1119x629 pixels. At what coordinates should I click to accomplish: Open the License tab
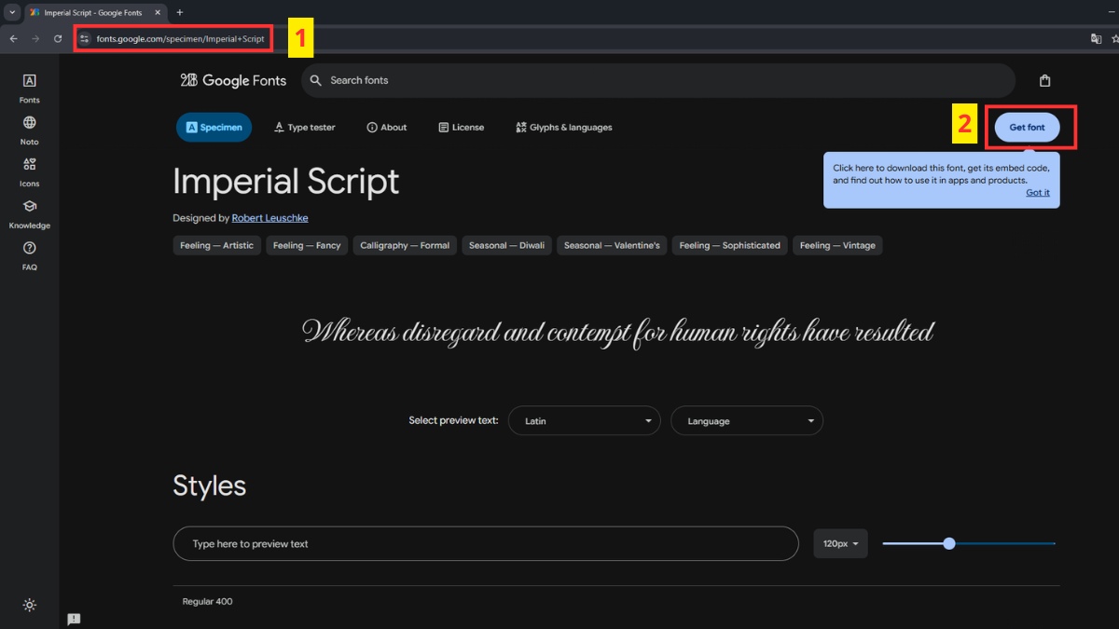click(x=461, y=128)
